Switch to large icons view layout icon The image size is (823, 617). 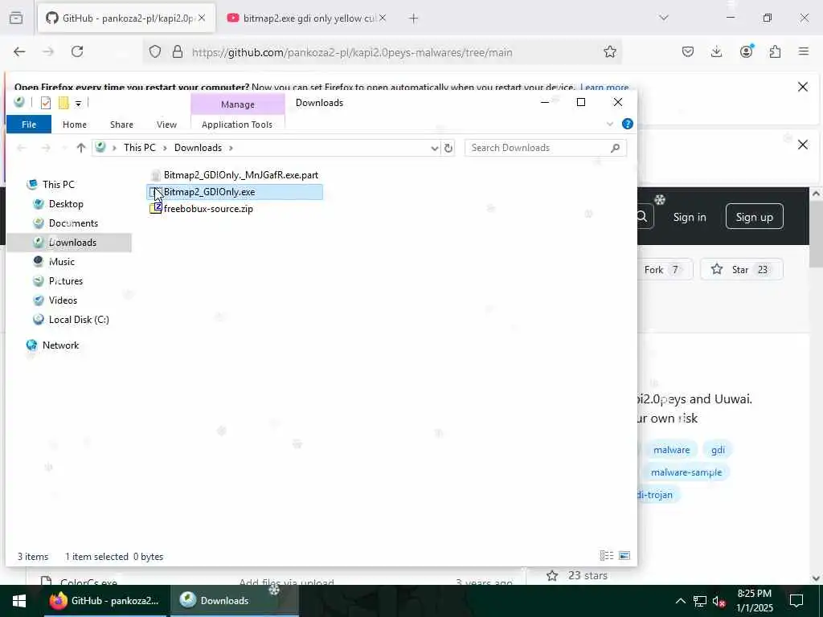624,556
